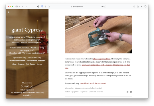Open the About page
The image size is (154, 106).
14,64
